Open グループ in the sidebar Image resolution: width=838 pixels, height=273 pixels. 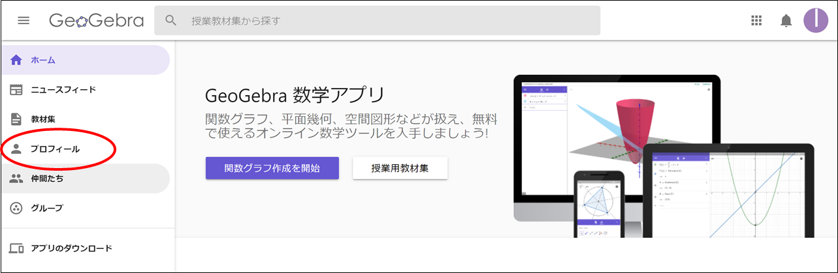tap(85, 208)
